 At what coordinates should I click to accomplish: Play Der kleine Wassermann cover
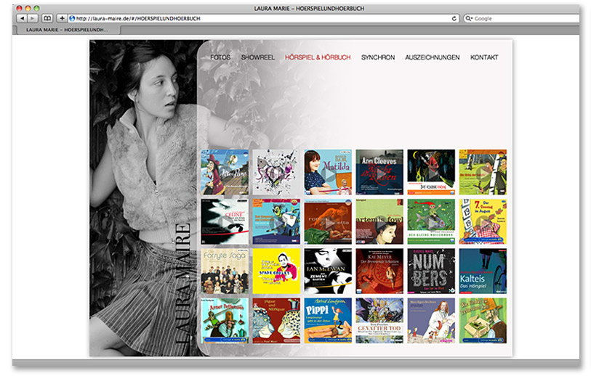click(x=431, y=221)
